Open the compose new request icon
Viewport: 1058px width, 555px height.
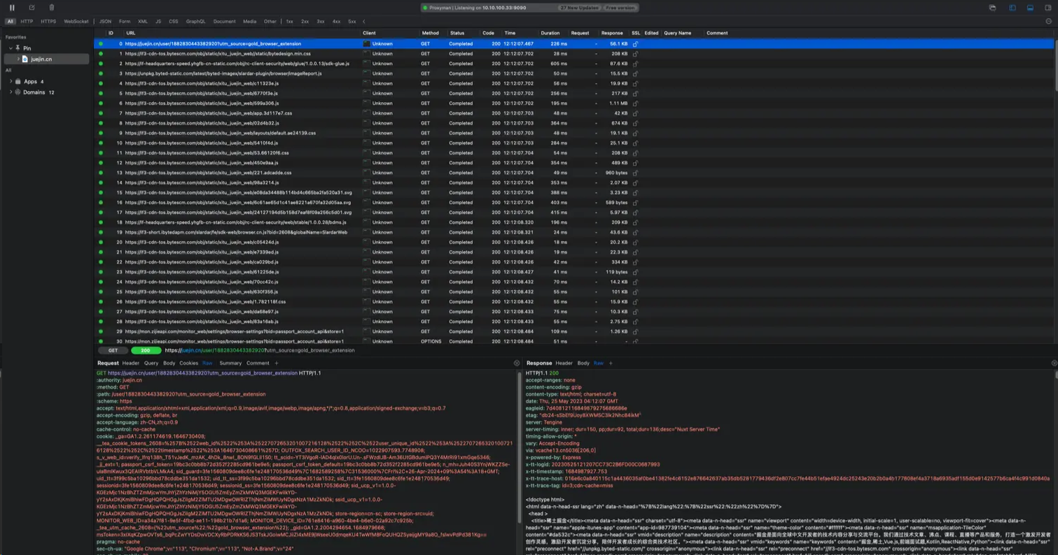[x=32, y=8]
